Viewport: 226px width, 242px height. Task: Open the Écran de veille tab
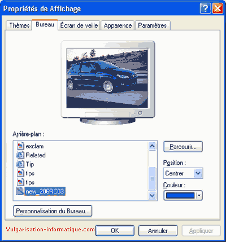79,25
